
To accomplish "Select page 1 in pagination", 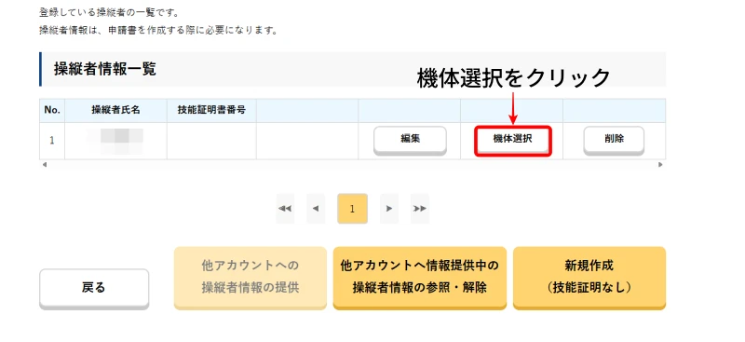I will tap(352, 209).
